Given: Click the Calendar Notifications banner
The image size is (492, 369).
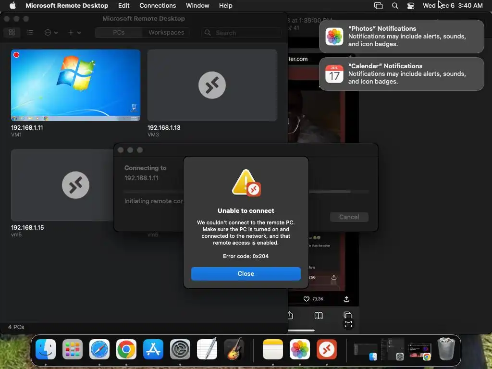Looking at the screenshot, I should pyautogui.click(x=401, y=74).
